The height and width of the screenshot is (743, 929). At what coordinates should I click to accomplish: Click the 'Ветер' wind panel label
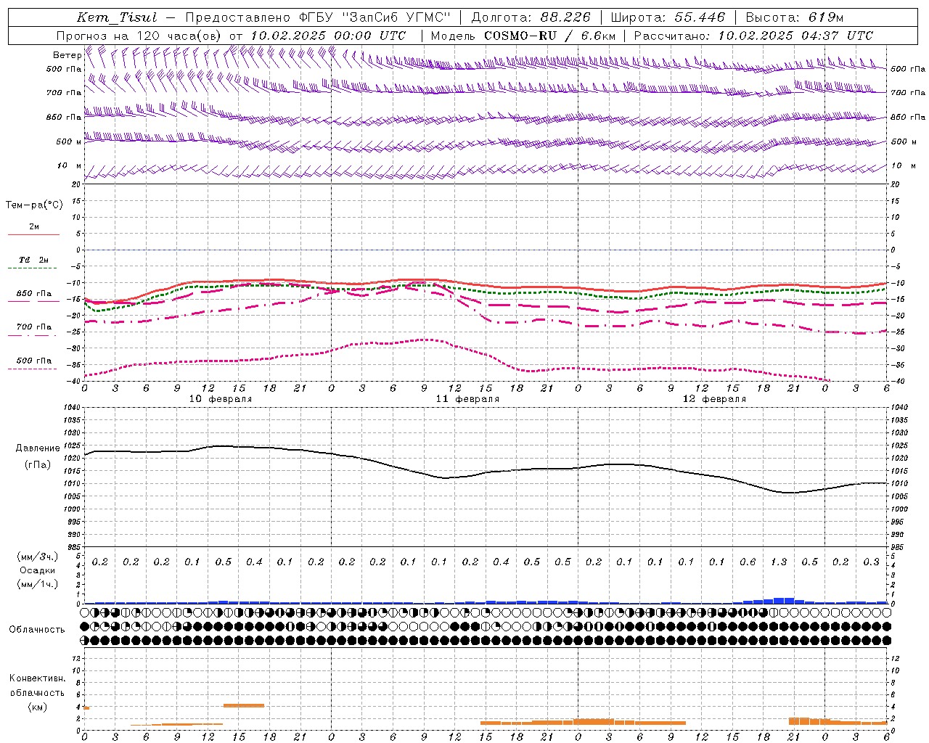click(x=67, y=55)
